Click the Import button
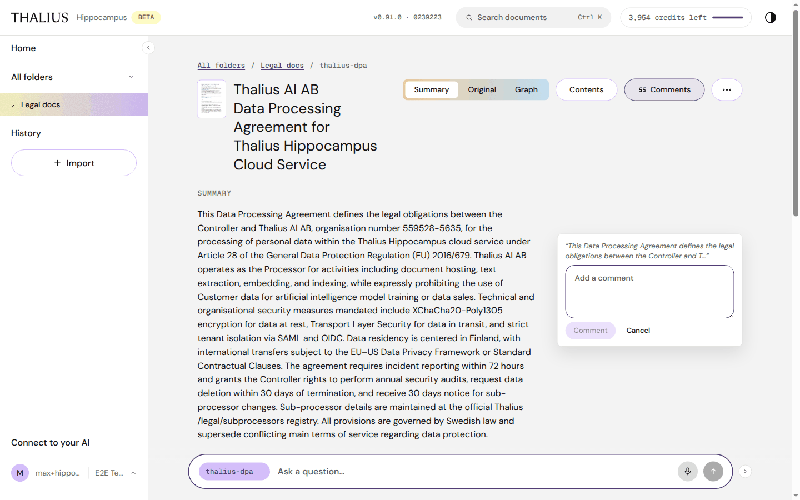The height and width of the screenshot is (500, 800). click(x=74, y=163)
